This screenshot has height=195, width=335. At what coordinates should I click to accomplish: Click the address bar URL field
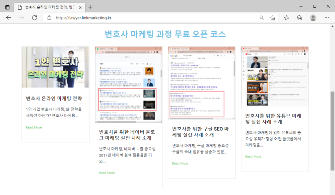click(151, 18)
